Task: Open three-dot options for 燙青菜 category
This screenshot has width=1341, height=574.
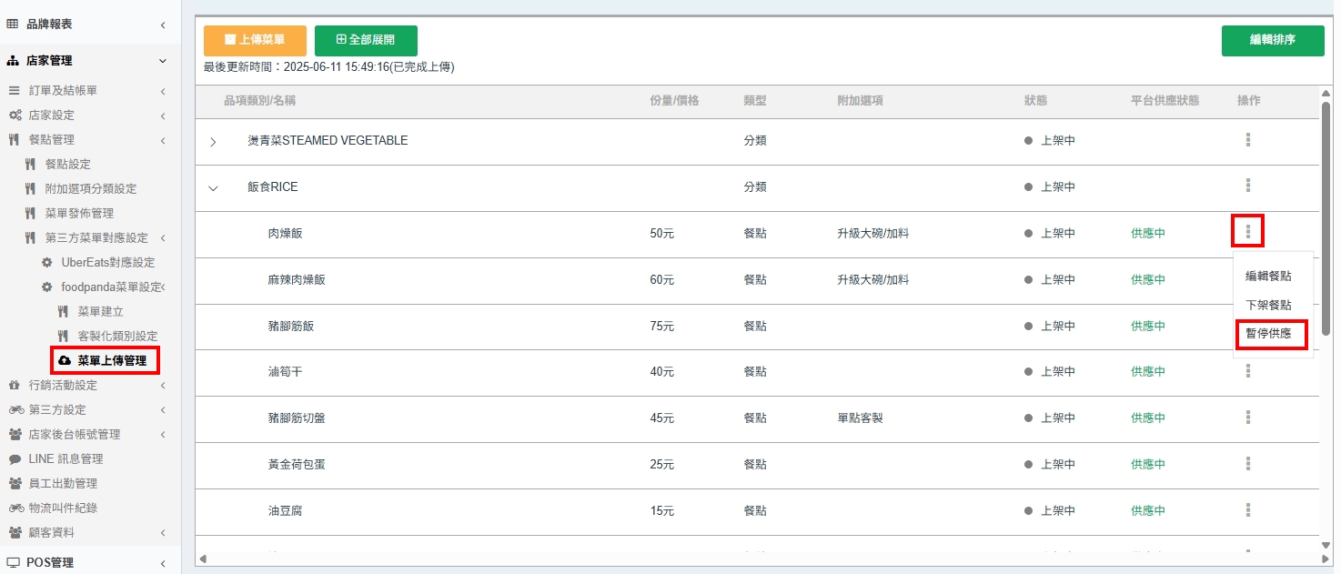Action: tap(1247, 140)
